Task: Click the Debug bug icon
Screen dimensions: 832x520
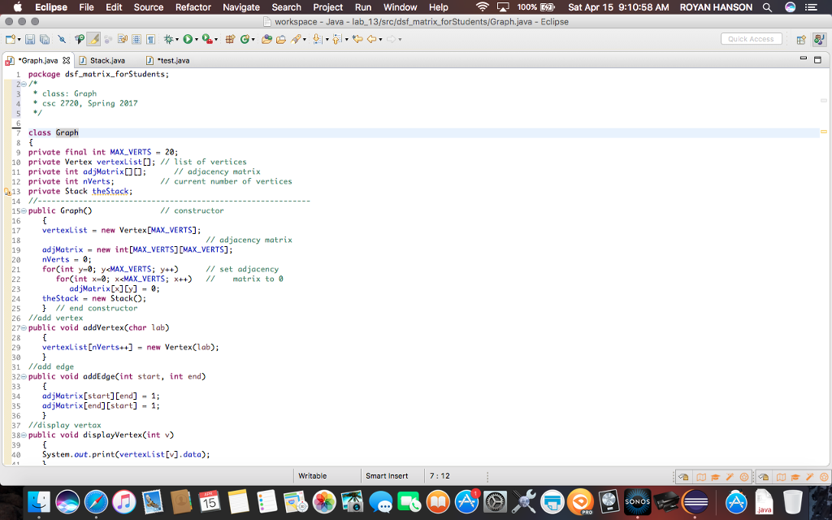Action: pyautogui.click(x=170, y=39)
